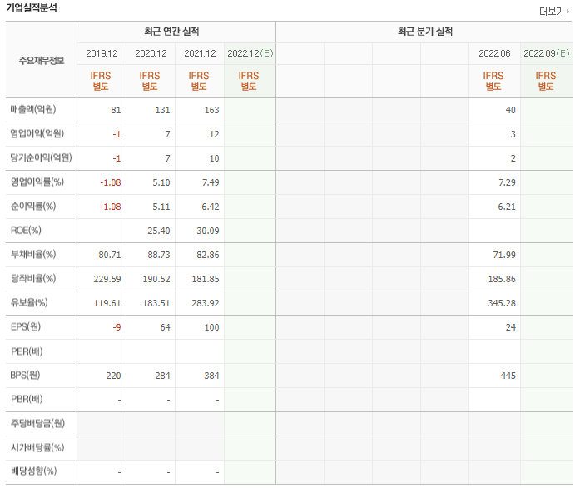Click the 영업이익(억원) row label
The height and width of the screenshot is (488, 580).
click(x=37, y=134)
